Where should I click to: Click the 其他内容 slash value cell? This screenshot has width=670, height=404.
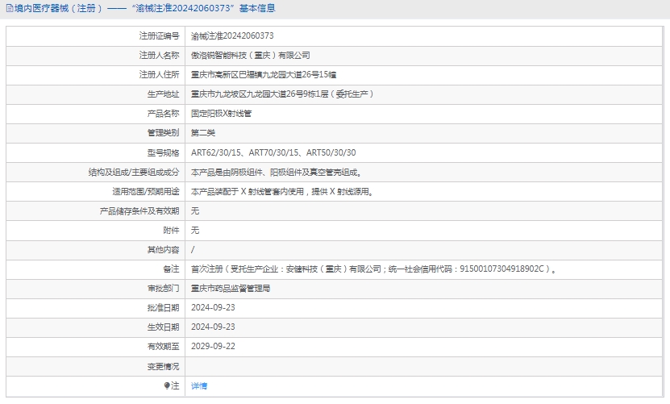click(193, 250)
